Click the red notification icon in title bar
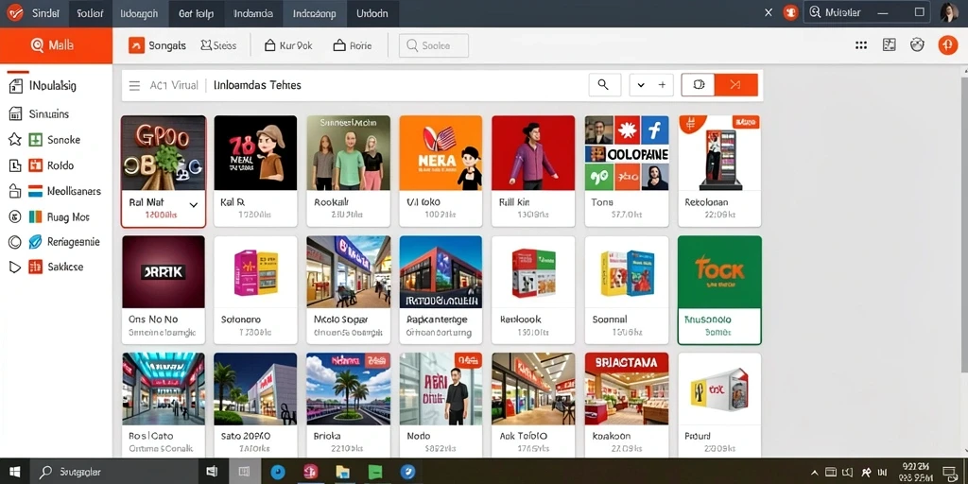 point(790,12)
